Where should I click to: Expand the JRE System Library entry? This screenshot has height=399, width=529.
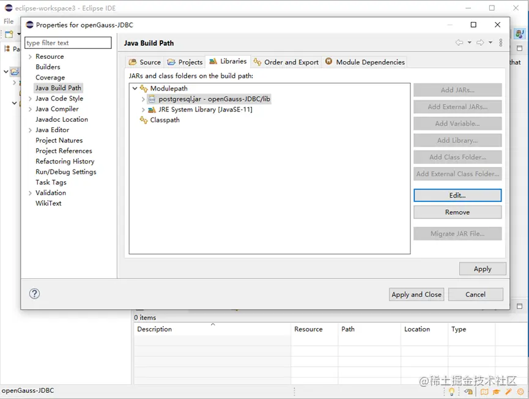[x=143, y=110]
